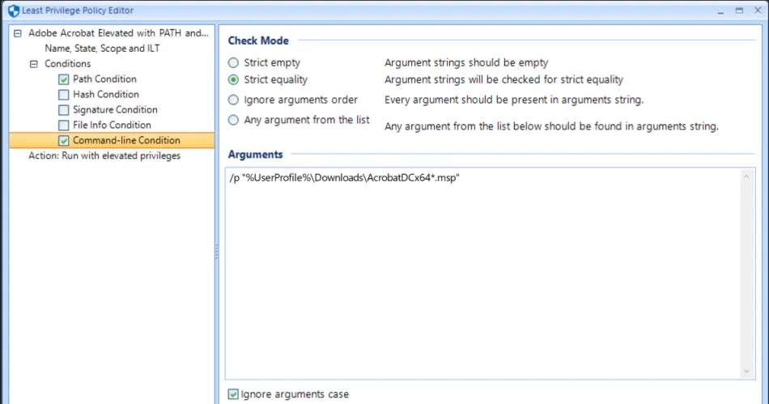Enable the Hash Condition checkbox
This screenshot has width=769, height=404.
[64, 95]
